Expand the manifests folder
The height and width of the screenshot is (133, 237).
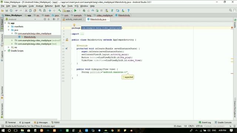(x=9, y=27)
